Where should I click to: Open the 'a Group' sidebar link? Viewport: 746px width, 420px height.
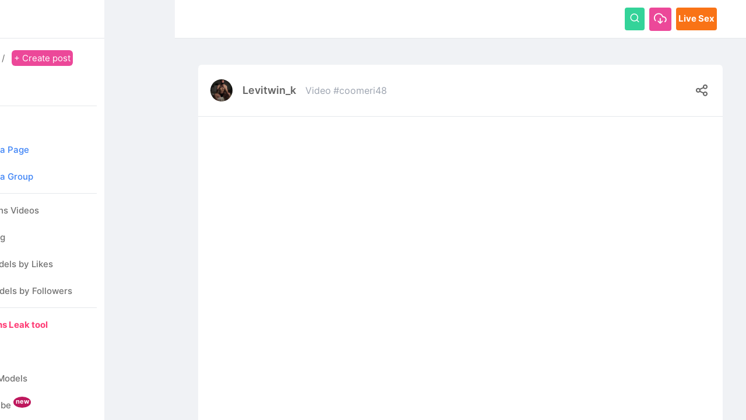[x=16, y=177]
